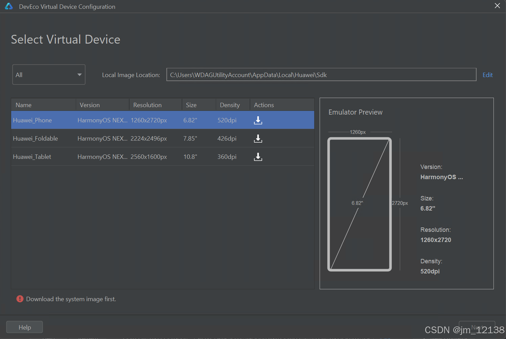Click the 1260x2720 resolution value in preview
Screen dimensions: 506x339
[436, 240]
